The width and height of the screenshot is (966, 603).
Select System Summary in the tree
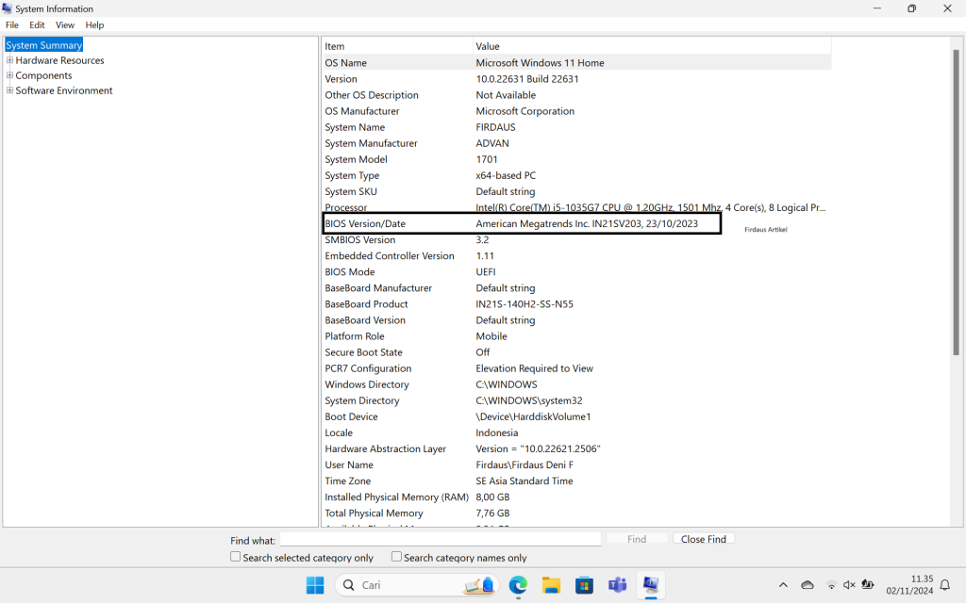pyautogui.click(x=44, y=45)
